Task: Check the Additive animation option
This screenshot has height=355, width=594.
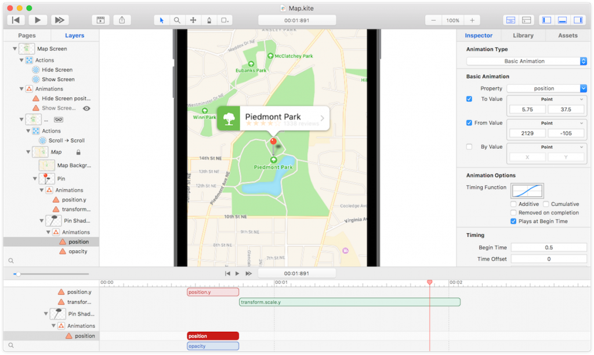Action: coord(513,204)
